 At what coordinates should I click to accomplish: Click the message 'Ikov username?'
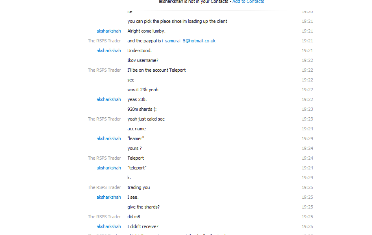(x=143, y=60)
